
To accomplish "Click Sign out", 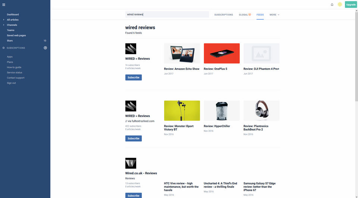I will point(11,83).
